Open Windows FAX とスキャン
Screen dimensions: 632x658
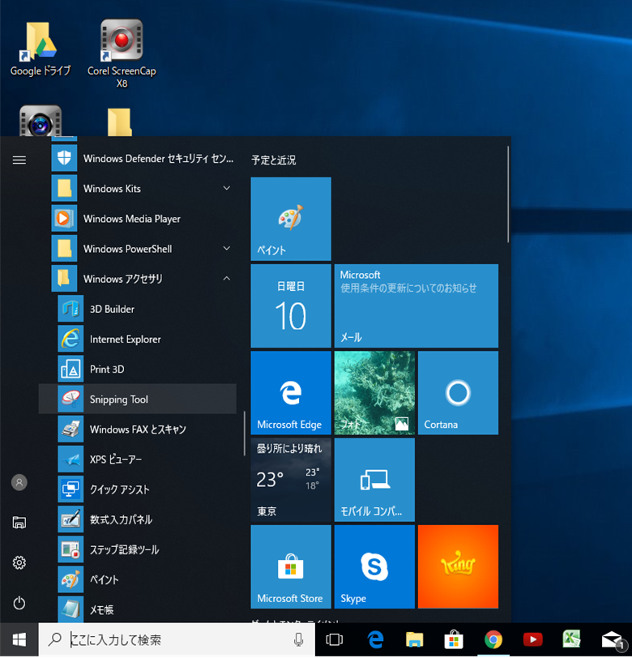point(138,429)
